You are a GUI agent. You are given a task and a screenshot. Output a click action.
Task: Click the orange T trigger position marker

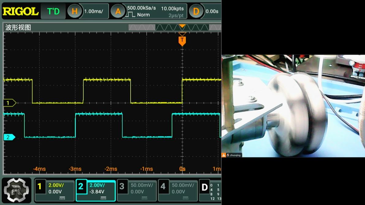pos(182,40)
